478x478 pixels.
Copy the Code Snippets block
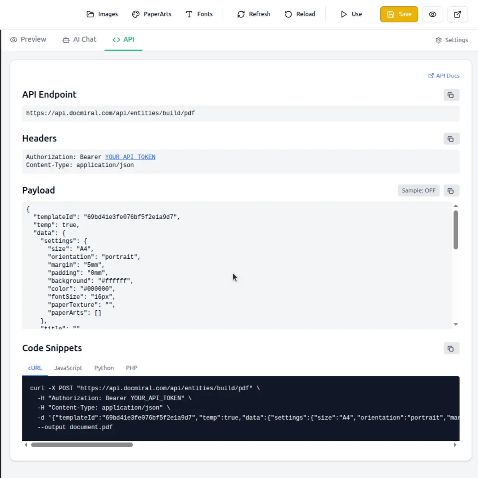[451, 348]
